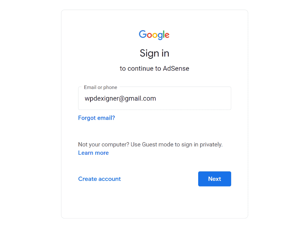
Task: Click the "Not your computer?" text
Action: [x=103, y=145]
